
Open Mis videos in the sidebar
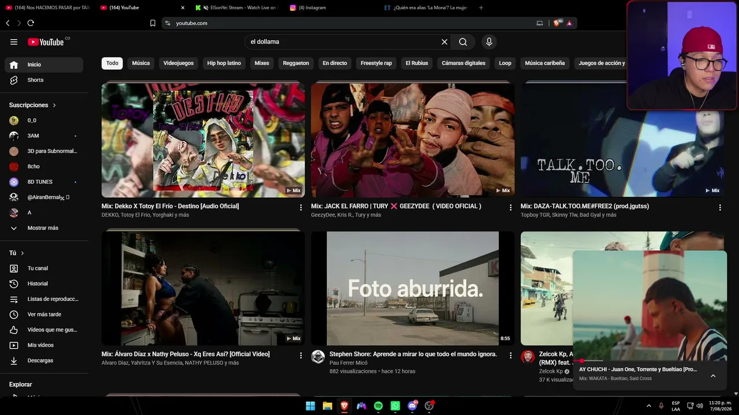44,345
